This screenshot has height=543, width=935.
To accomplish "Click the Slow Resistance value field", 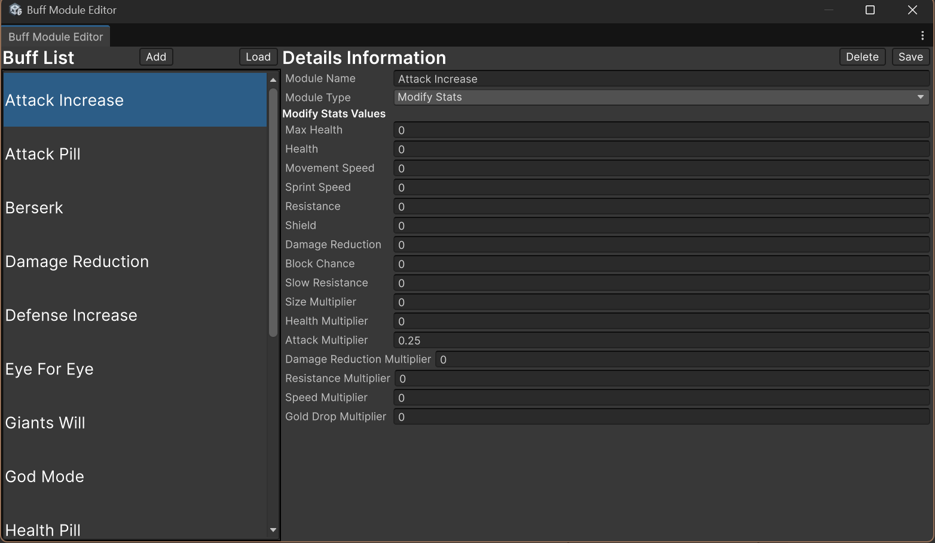I will pyautogui.click(x=661, y=283).
